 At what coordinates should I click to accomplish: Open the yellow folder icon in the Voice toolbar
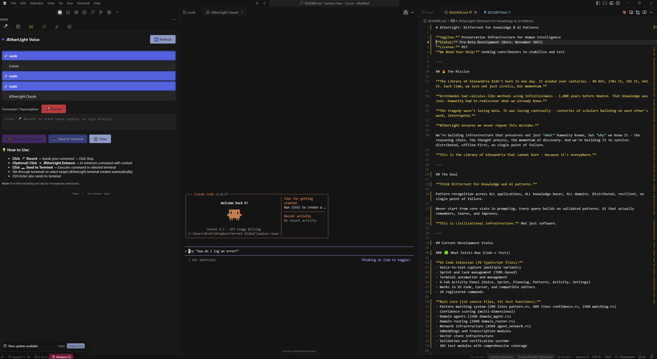[31, 27]
